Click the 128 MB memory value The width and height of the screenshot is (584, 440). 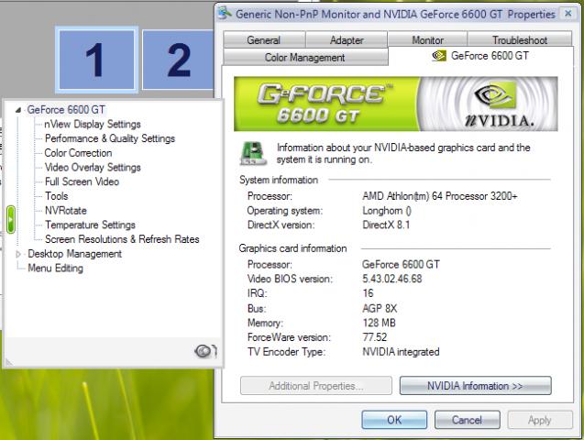click(x=380, y=323)
